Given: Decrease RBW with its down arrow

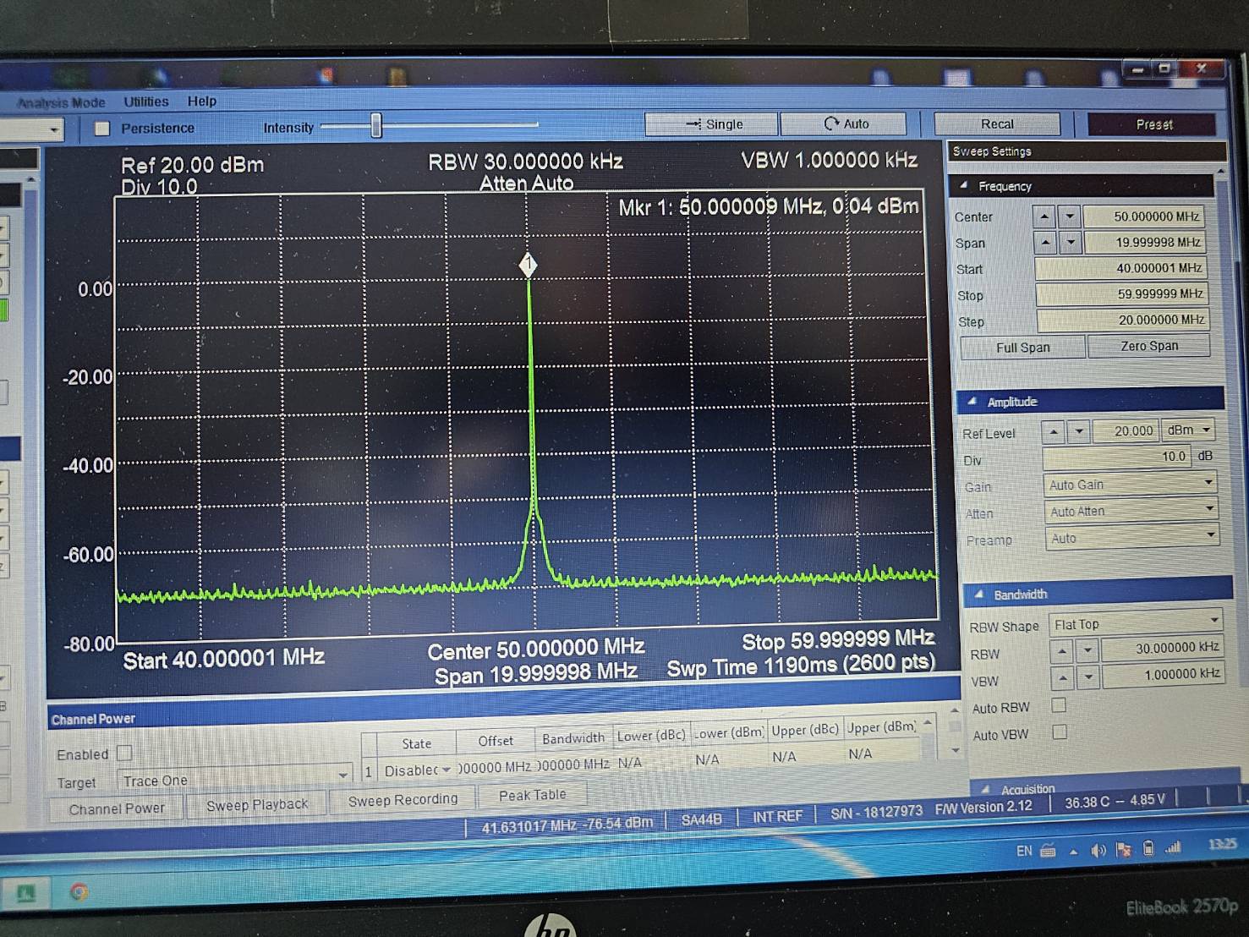Looking at the screenshot, I should [x=1088, y=650].
